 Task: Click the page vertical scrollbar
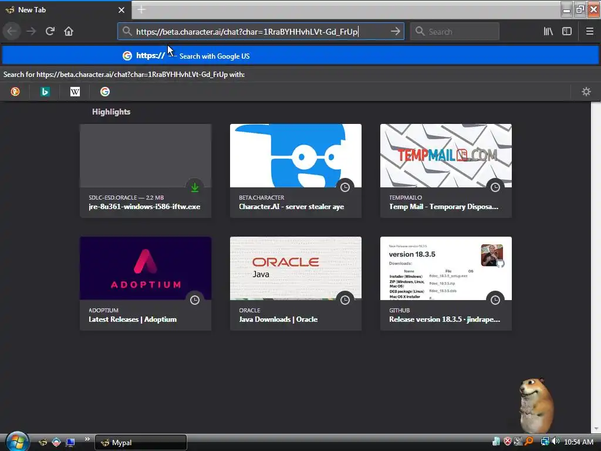(x=596, y=267)
